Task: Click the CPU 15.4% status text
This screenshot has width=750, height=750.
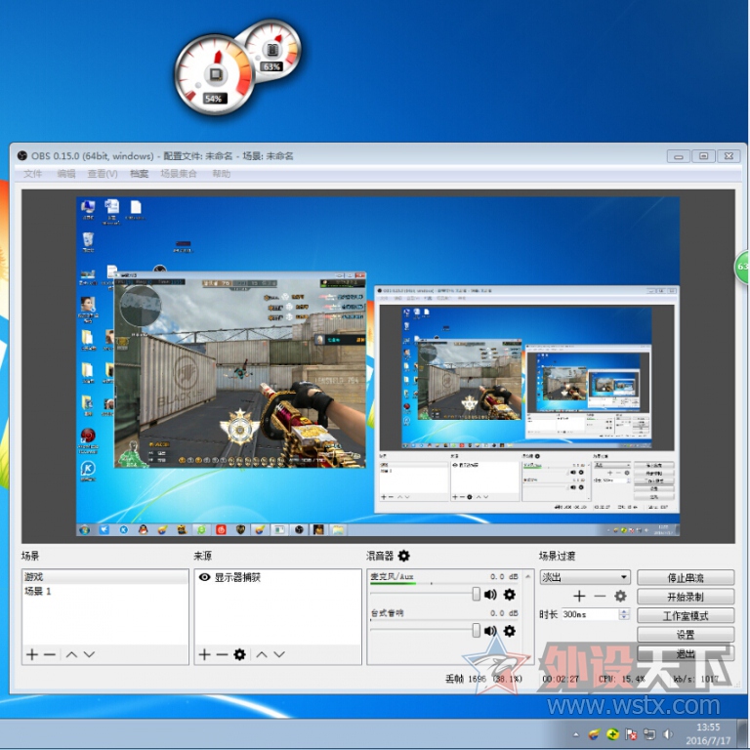Action: (x=621, y=679)
